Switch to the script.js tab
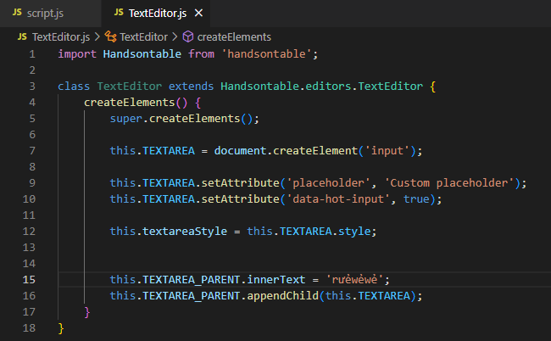551x341 pixels. (x=38, y=13)
